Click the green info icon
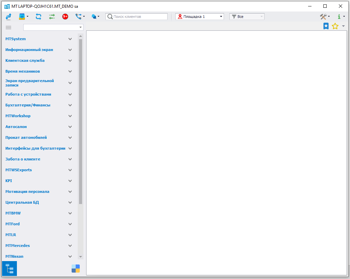The height and width of the screenshot is (279, 350). pos(339,17)
